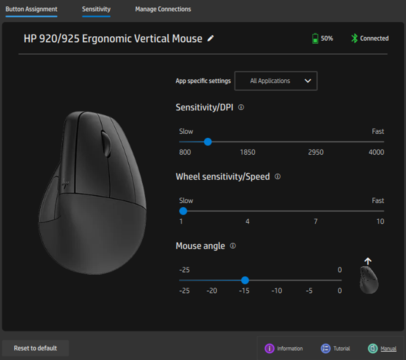Click the Wheel sensitivity slider handle
Viewport: 406px width, 360px height.
point(183,211)
